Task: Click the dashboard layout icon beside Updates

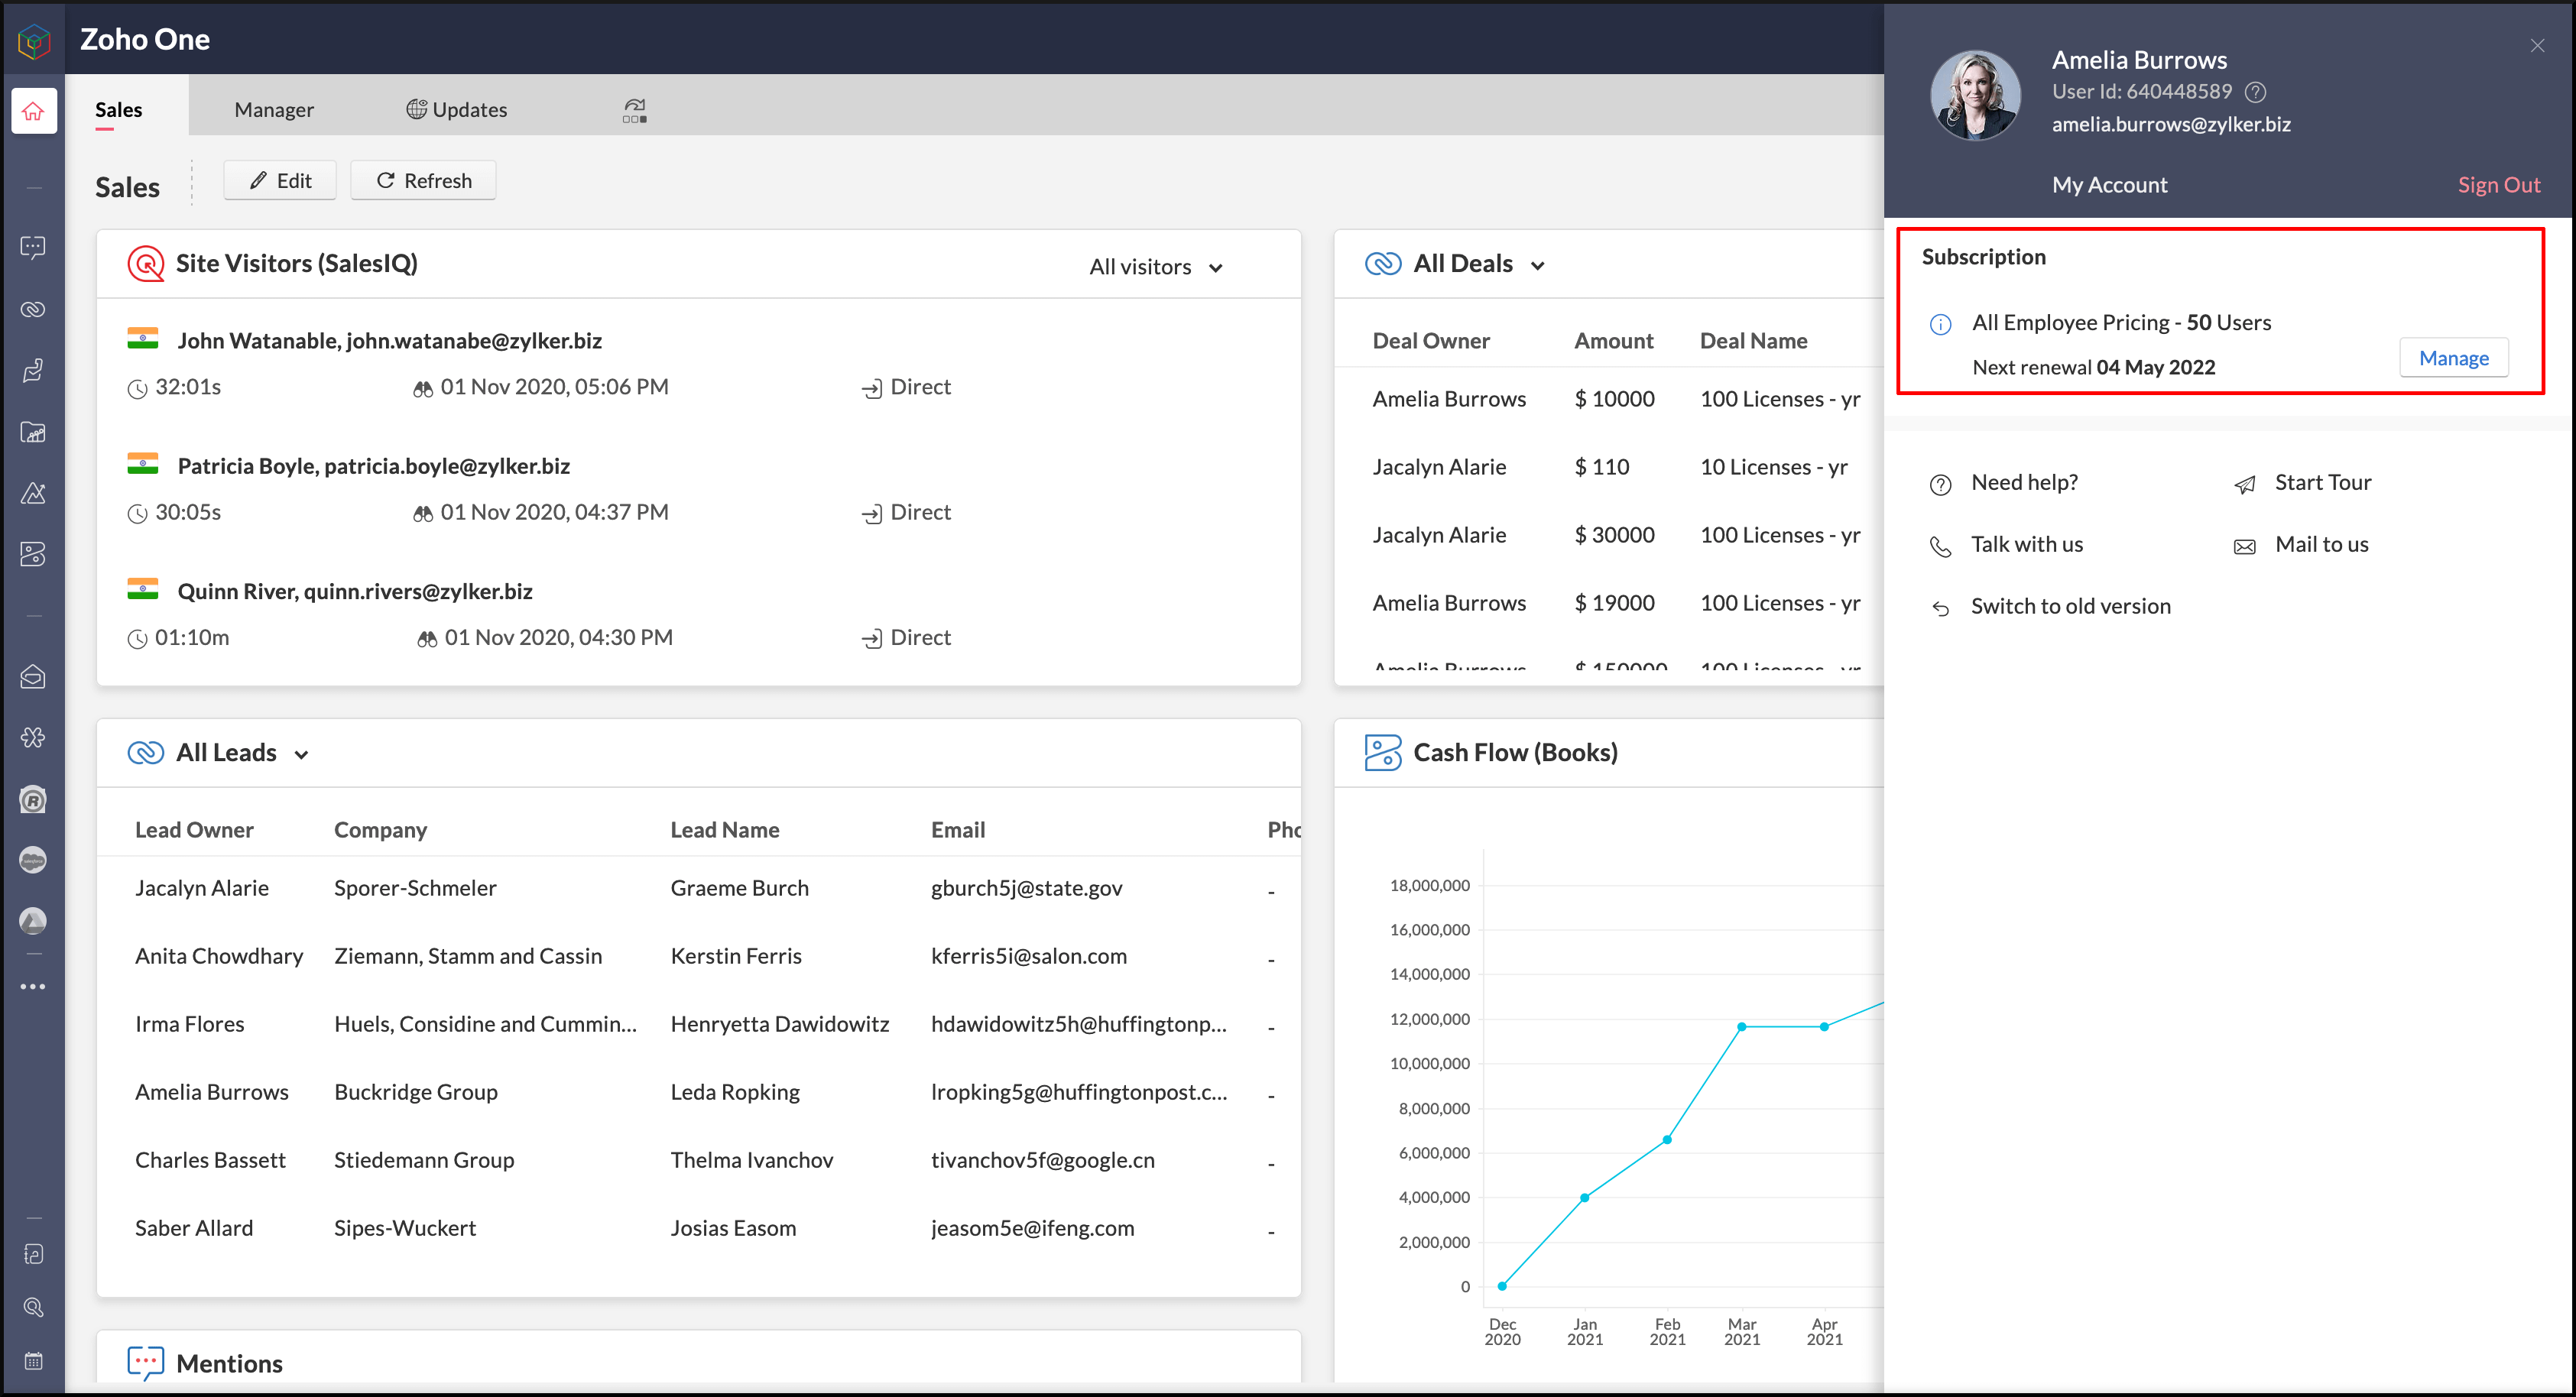Action: (634, 111)
